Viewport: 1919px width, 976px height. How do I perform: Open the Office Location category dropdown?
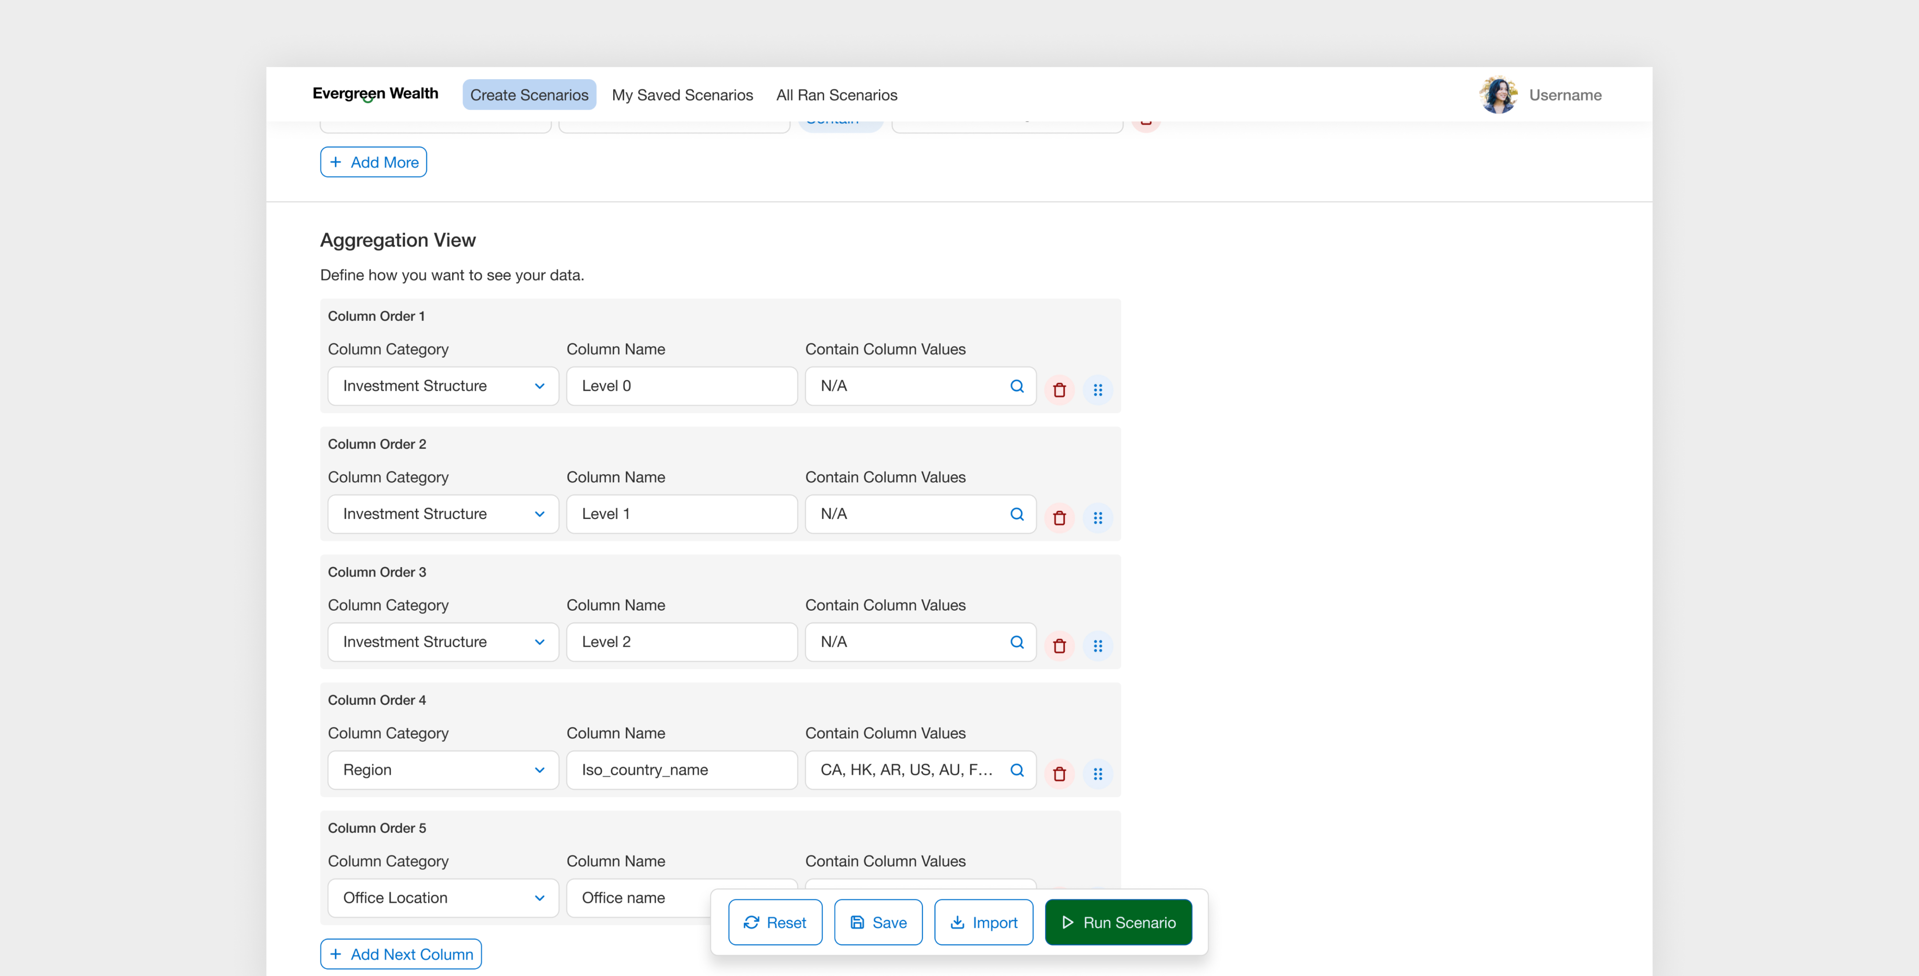click(443, 898)
